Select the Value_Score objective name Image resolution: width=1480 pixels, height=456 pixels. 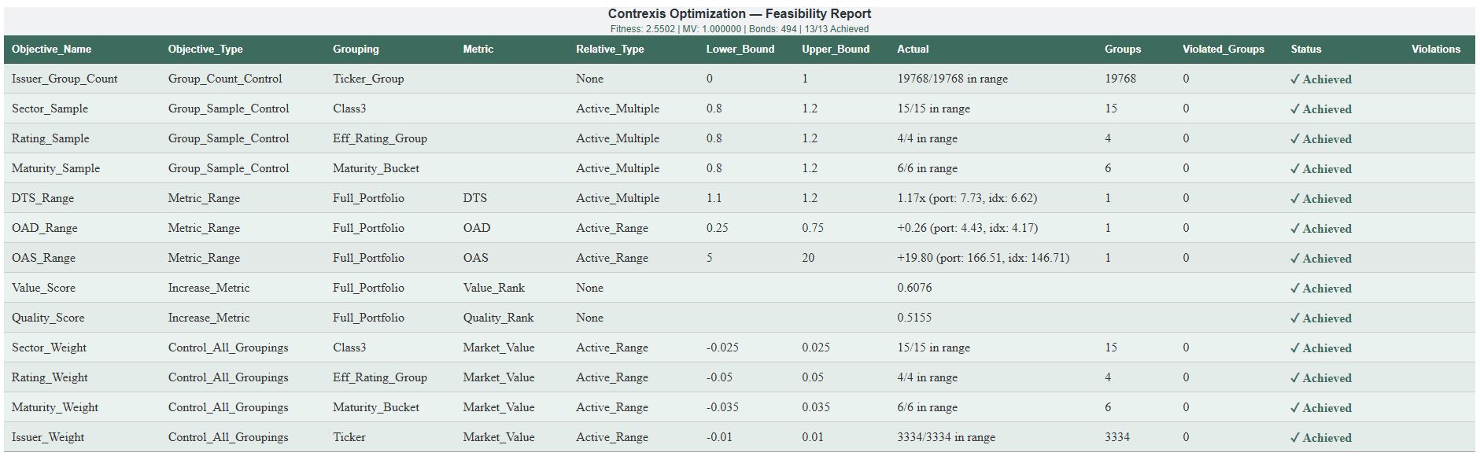coord(43,288)
